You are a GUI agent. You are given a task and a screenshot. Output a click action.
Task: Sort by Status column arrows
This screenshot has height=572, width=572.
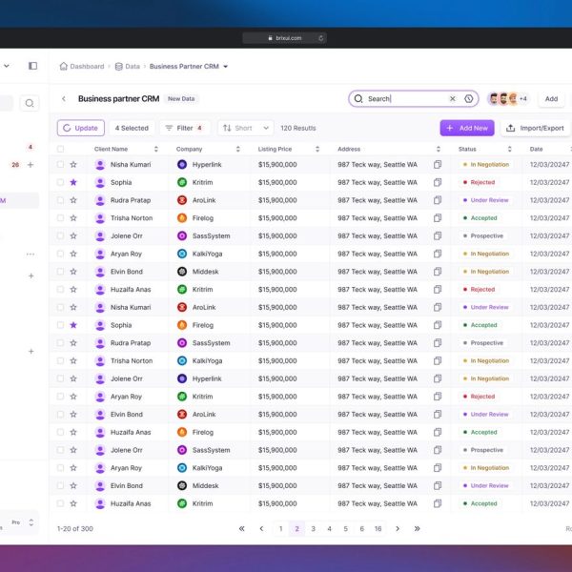point(510,149)
